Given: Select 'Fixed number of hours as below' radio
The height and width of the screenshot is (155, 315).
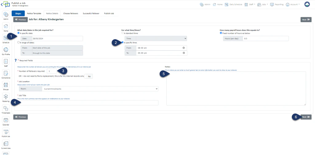Looking at the screenshot, I should point(221,33).
